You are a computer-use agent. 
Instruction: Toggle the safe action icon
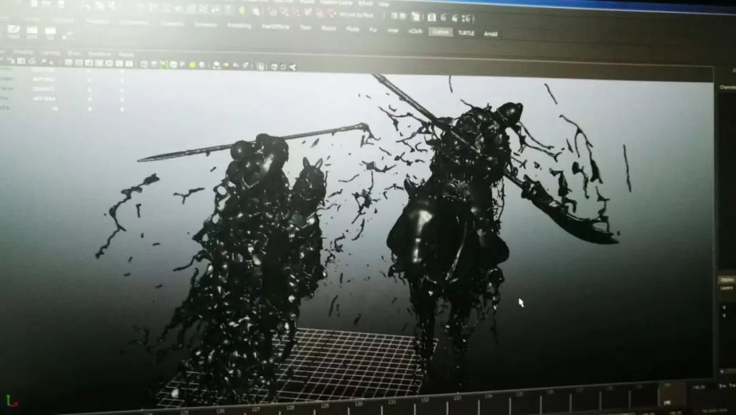tap(119, 63)
